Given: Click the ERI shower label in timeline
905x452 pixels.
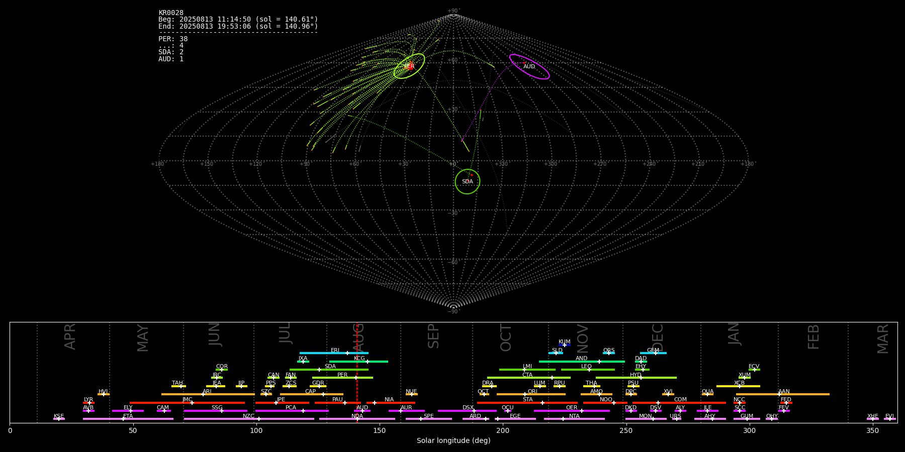Looking at the screenshot, I should coord(335,351).
